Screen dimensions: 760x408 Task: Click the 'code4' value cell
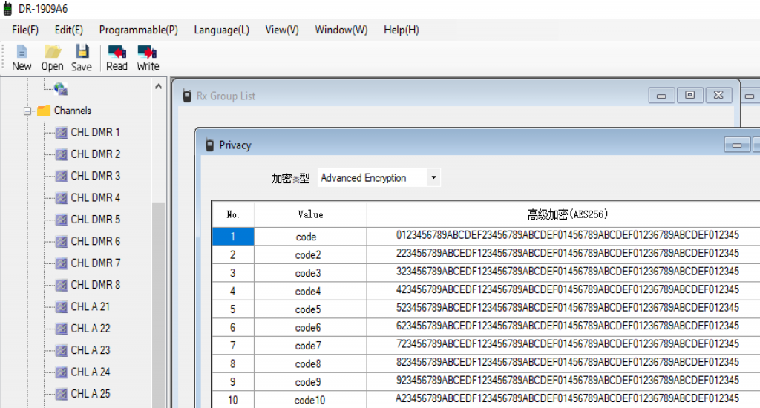coord(310,292)
